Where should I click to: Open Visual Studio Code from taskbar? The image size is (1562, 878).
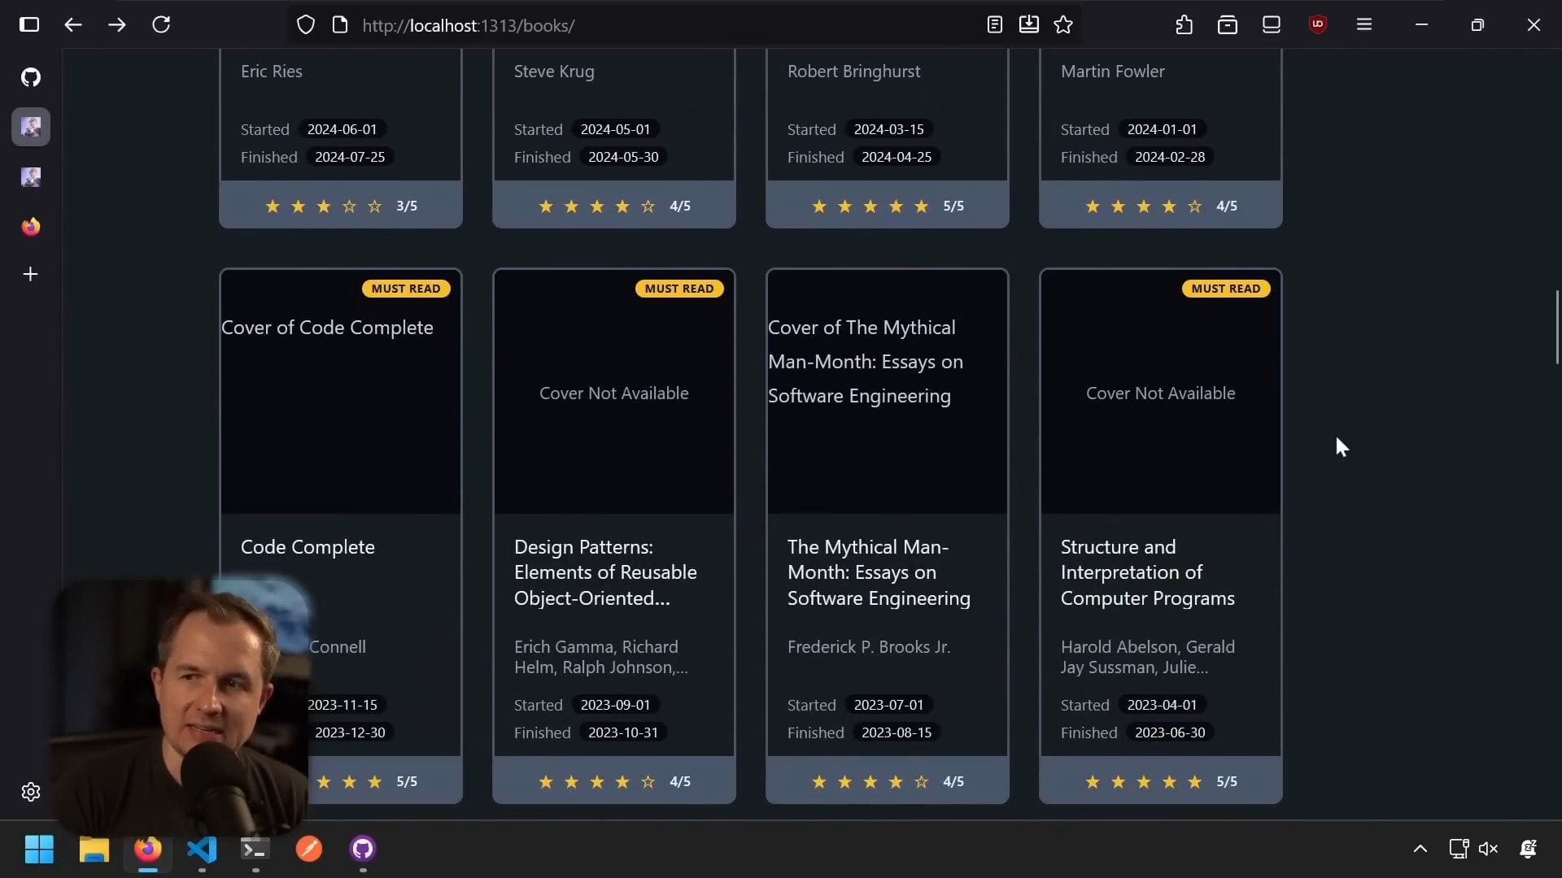click(202, 849)
